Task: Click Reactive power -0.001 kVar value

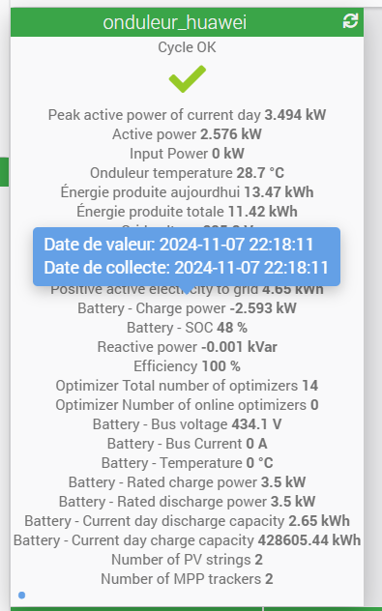Action: pos(239,347)
